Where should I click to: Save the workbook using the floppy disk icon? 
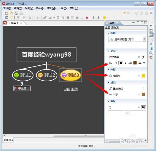[x=16, y=13]
